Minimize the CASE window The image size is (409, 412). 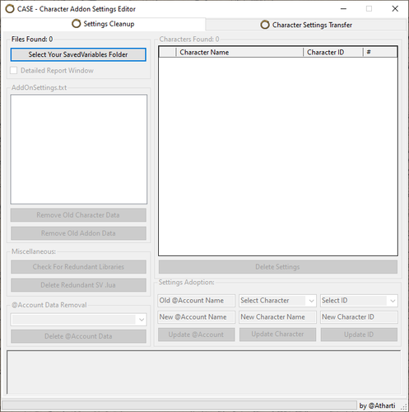tap(343, 9)
